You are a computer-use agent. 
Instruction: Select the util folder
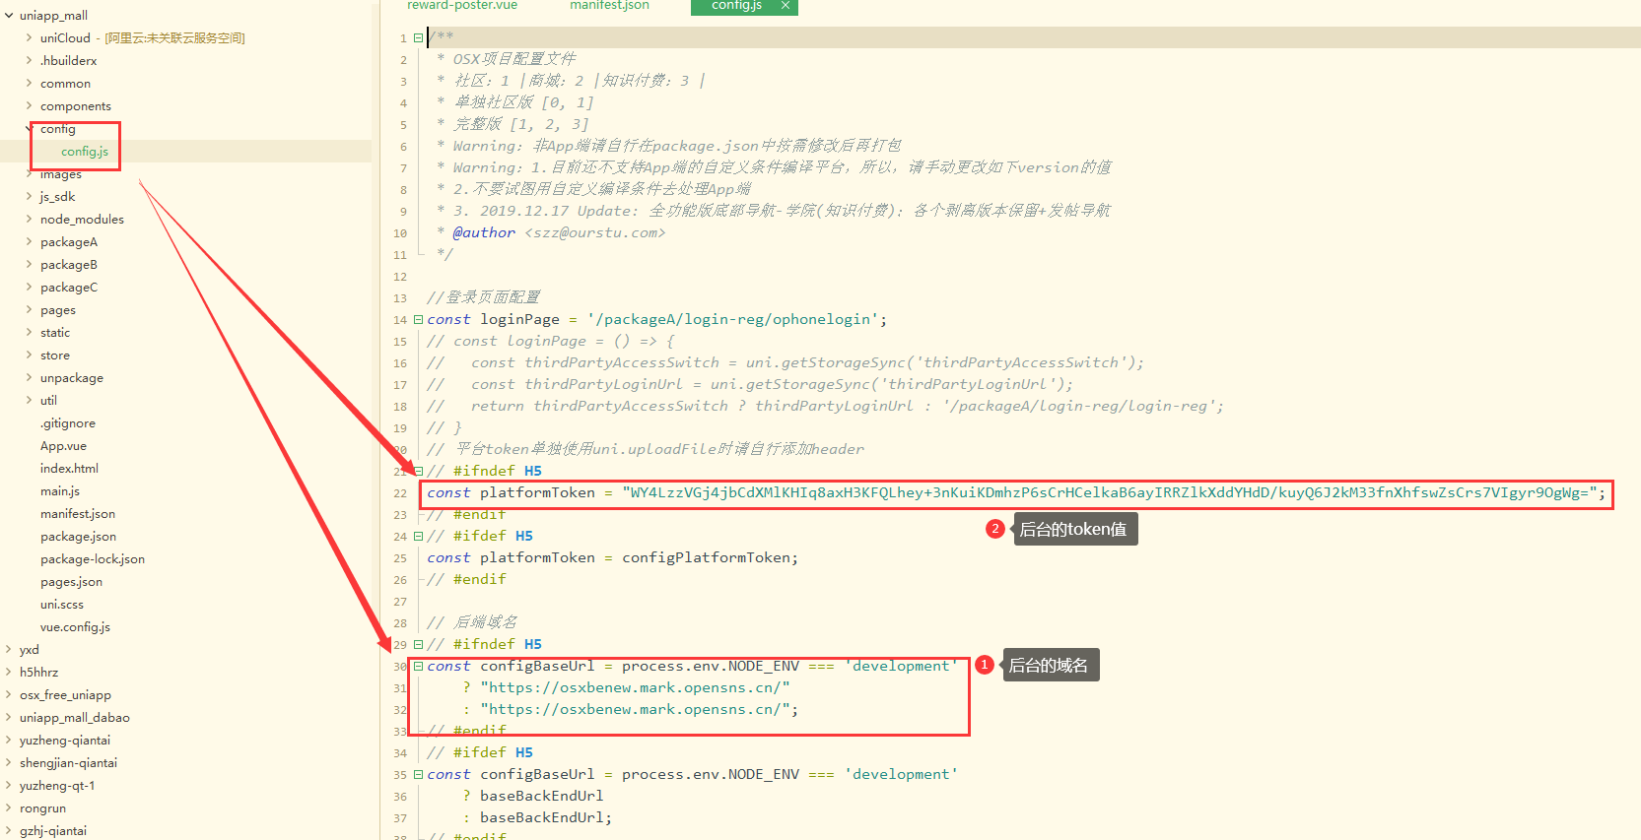coord(48,401)
